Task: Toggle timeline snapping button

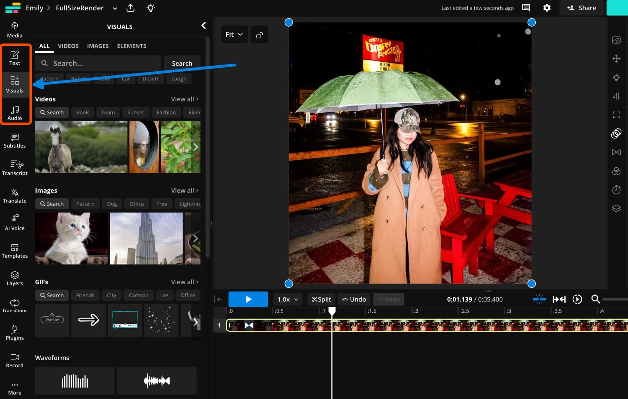Action: pos(539,299)
